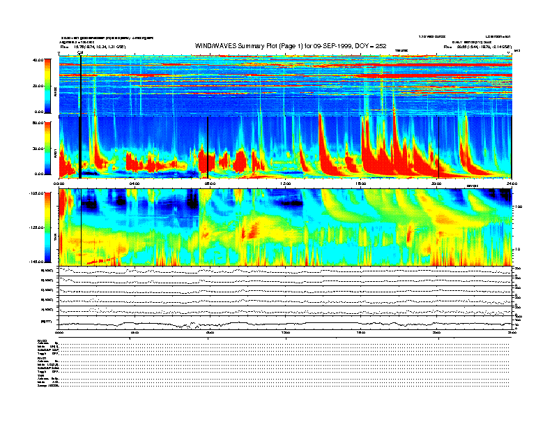Click the RAD2 spectrogram panel
The image size is (552, 427).
[285, 86]
